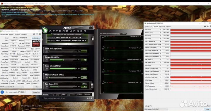Adjust Core Clock slider in Afterburner
The width and height of the screenshot is (211, 111).
click(63, 68)
